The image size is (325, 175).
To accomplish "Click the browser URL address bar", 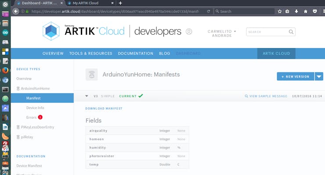I will pyautogui.click(x=115, y=11).
